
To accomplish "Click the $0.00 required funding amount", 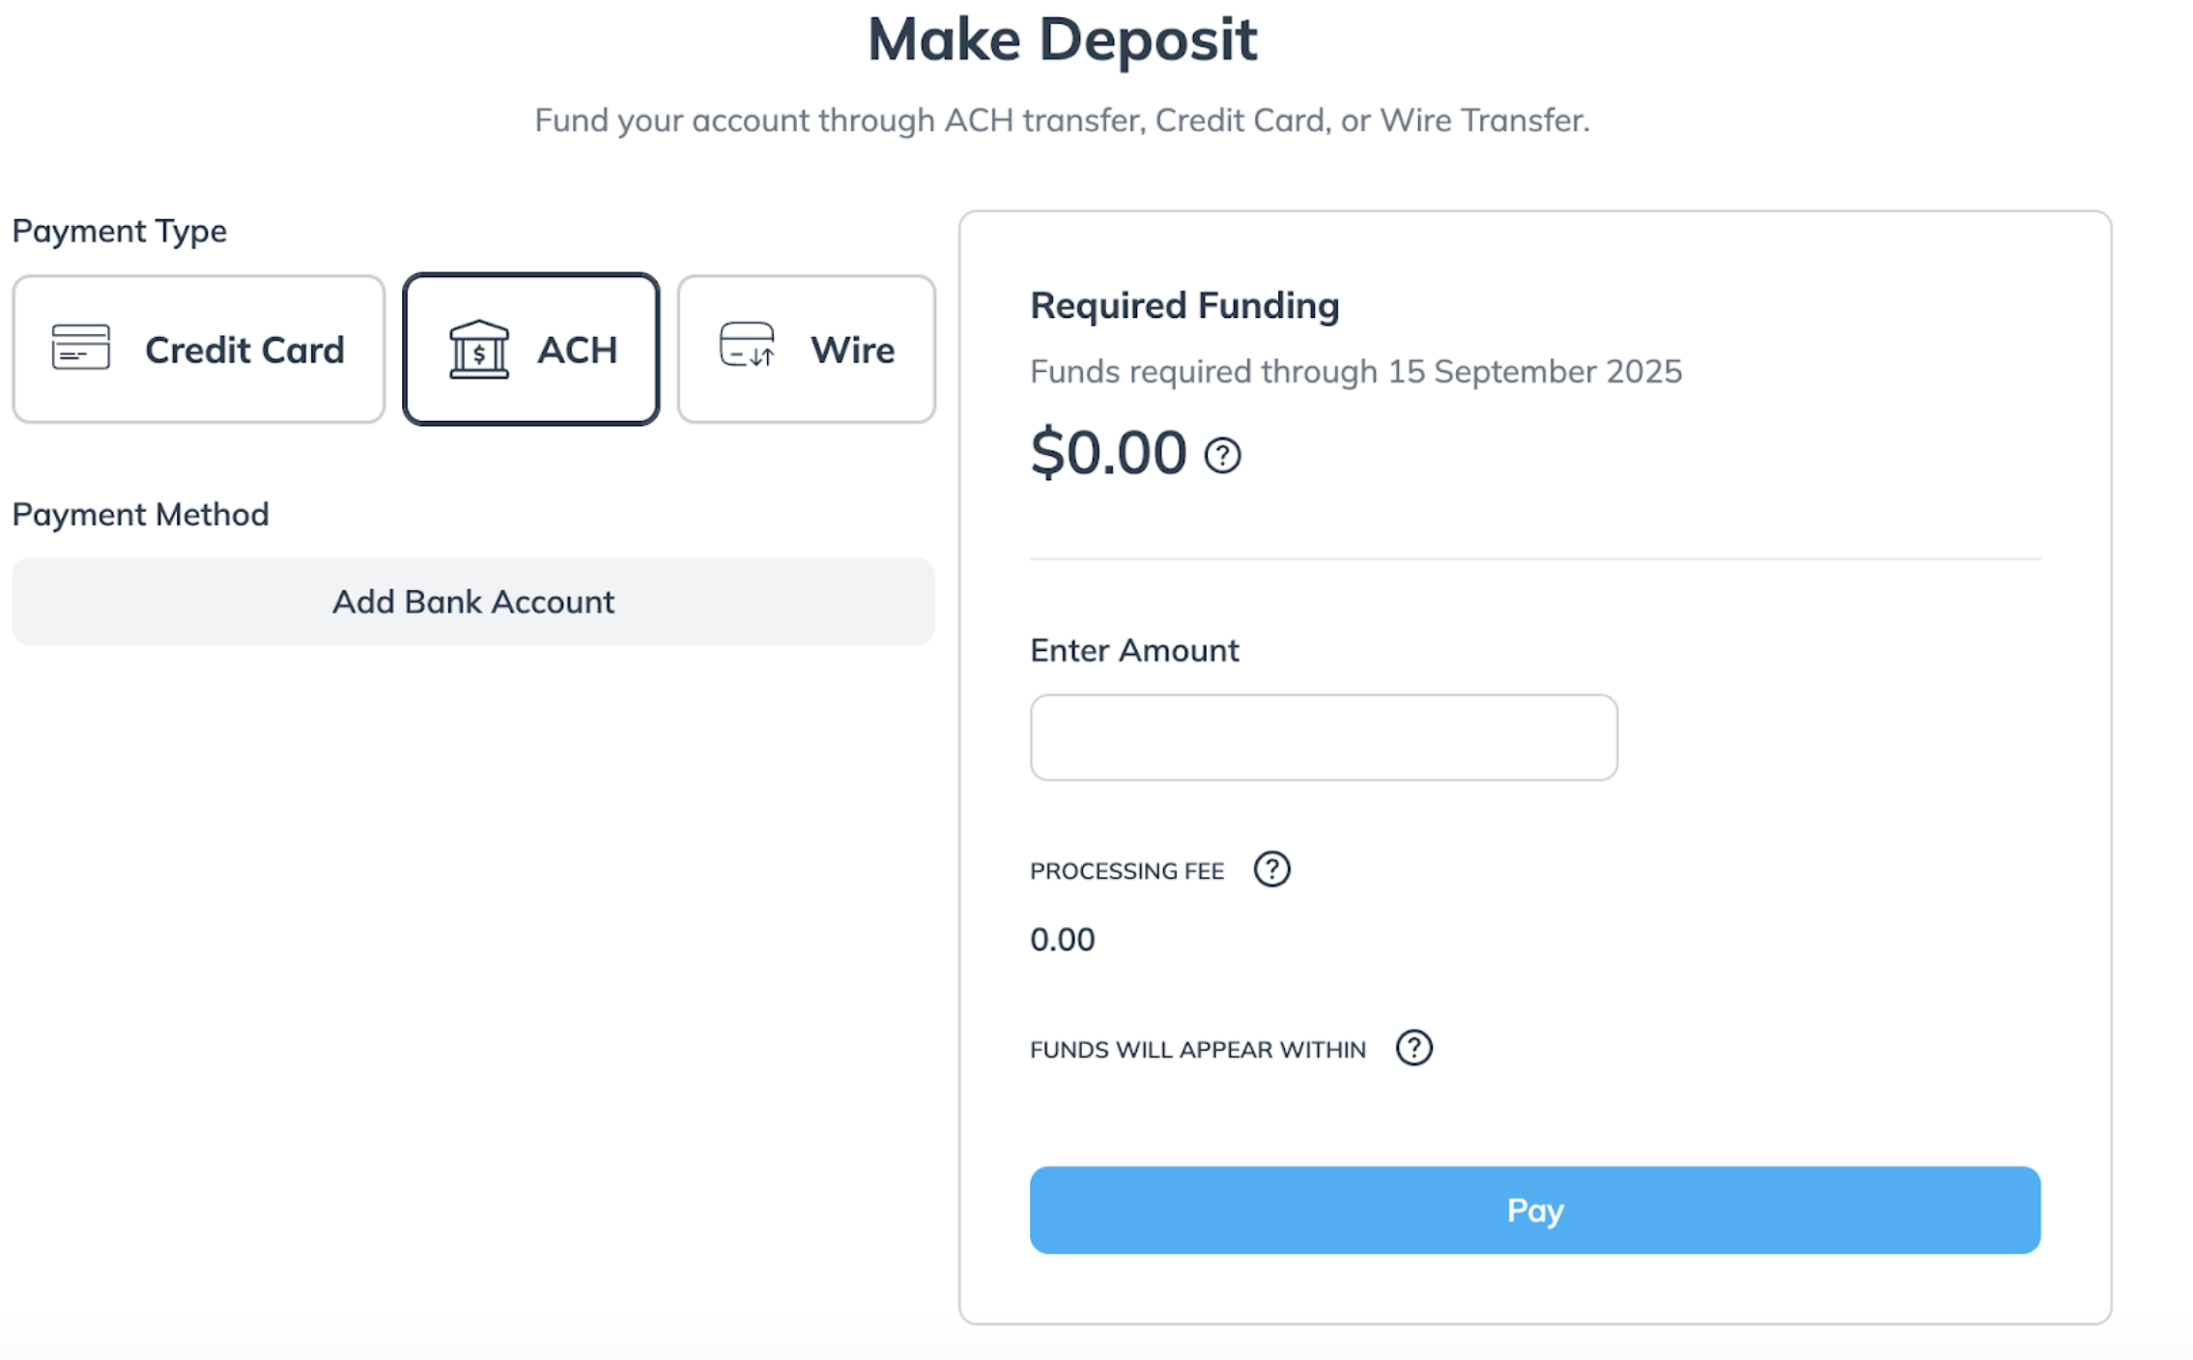I will (1108, 452).
